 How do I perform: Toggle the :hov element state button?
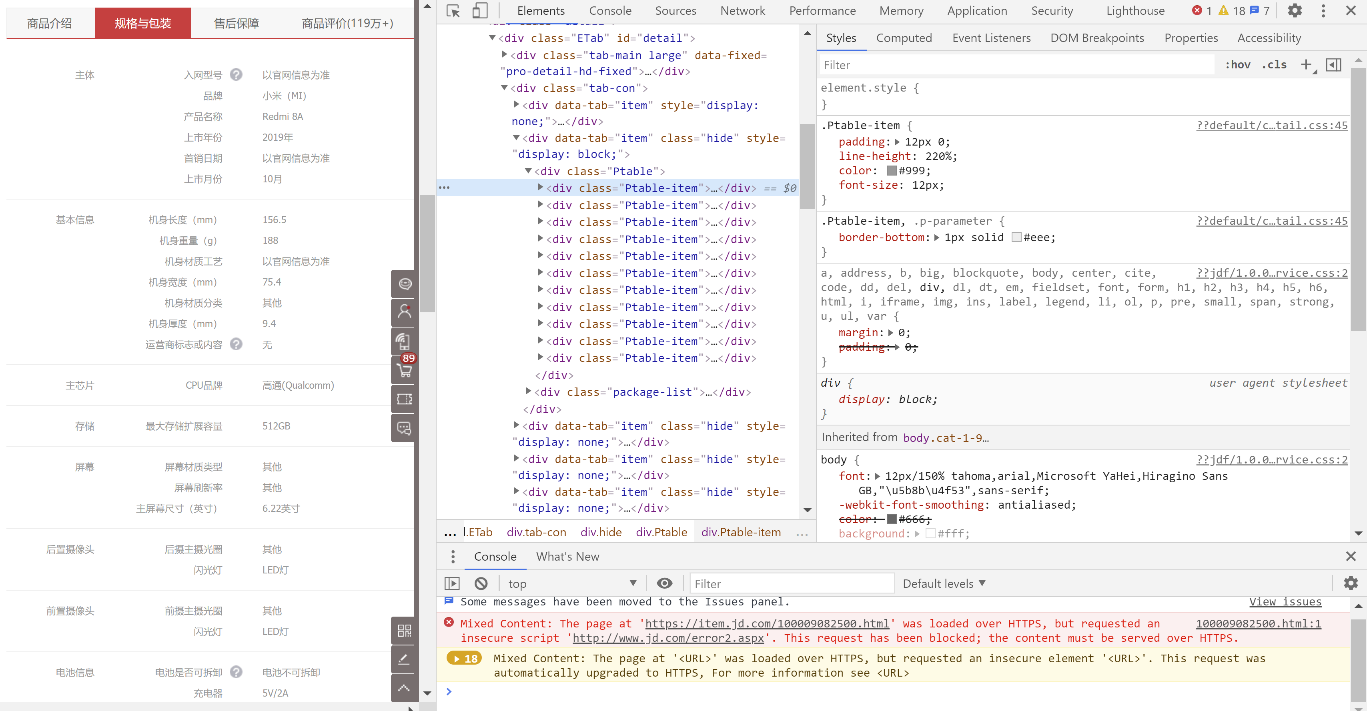(1237, 65)
